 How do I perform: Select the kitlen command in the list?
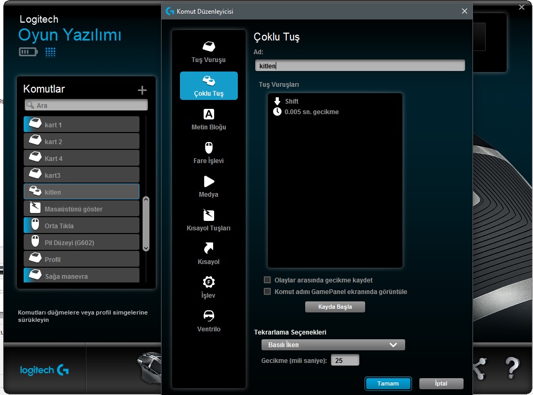point(82,192)
